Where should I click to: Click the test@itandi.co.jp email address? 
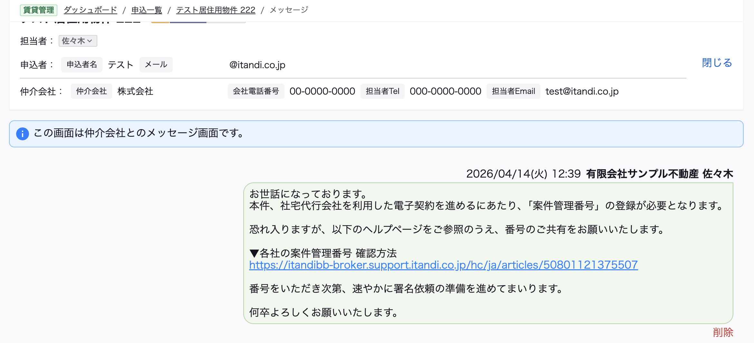coord(582,91)
